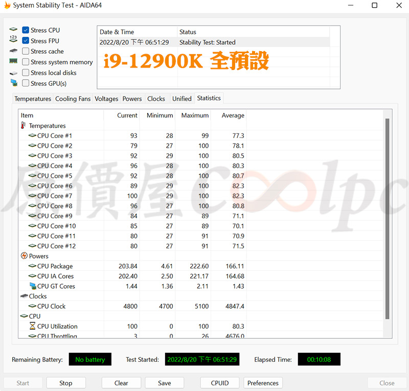Click the statistics list vertical scrollbar thumb
Screen dimensions: 409x391
point(388,219)
